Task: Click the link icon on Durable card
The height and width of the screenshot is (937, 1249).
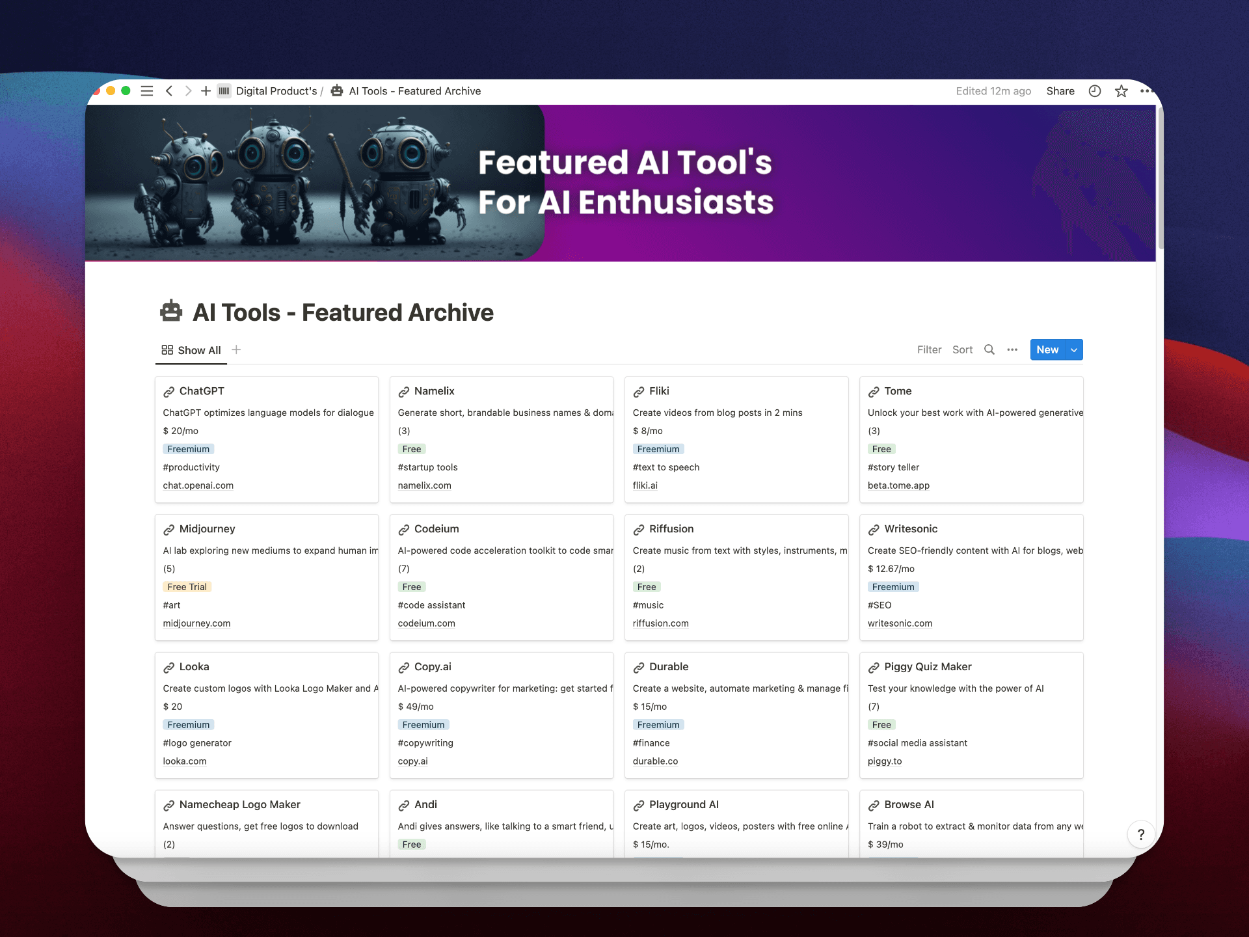Action: pyautogui.click(x=638, y=668)
